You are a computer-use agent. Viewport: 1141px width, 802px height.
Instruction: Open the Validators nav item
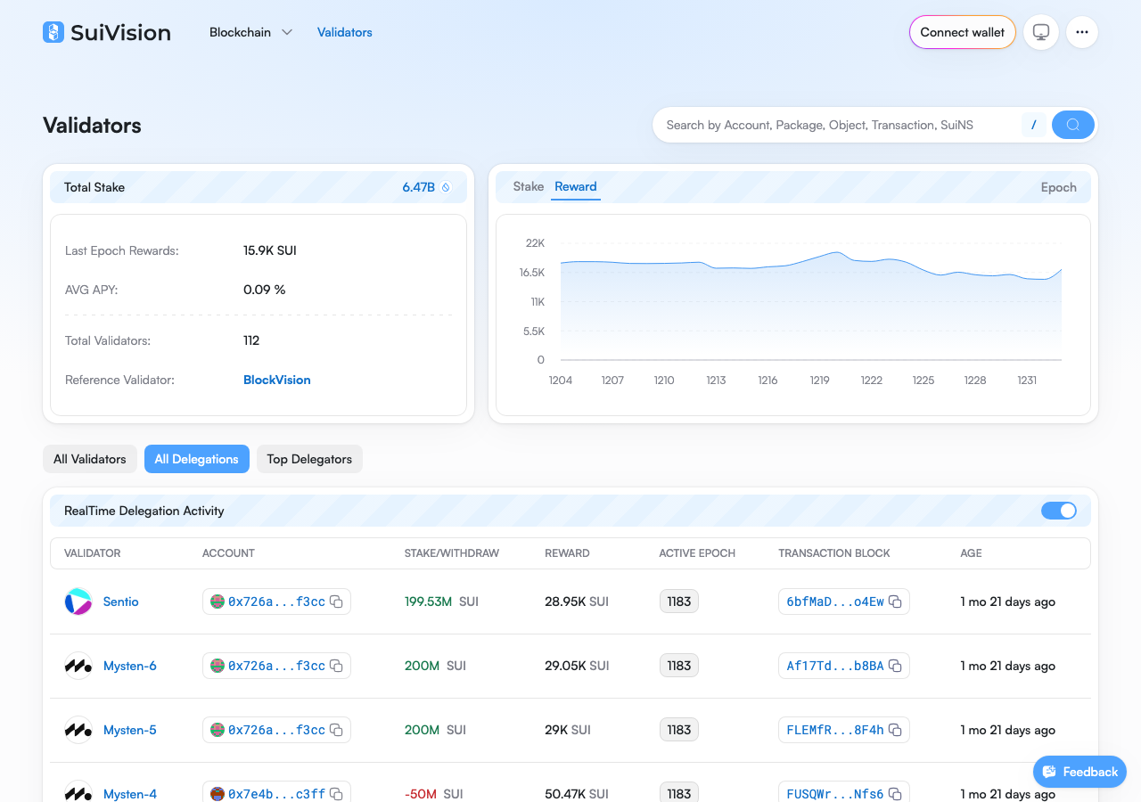point(345,32)
